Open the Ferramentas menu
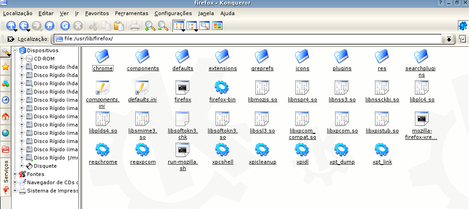Viewport: 469px width, 209px height. point(132,13)
